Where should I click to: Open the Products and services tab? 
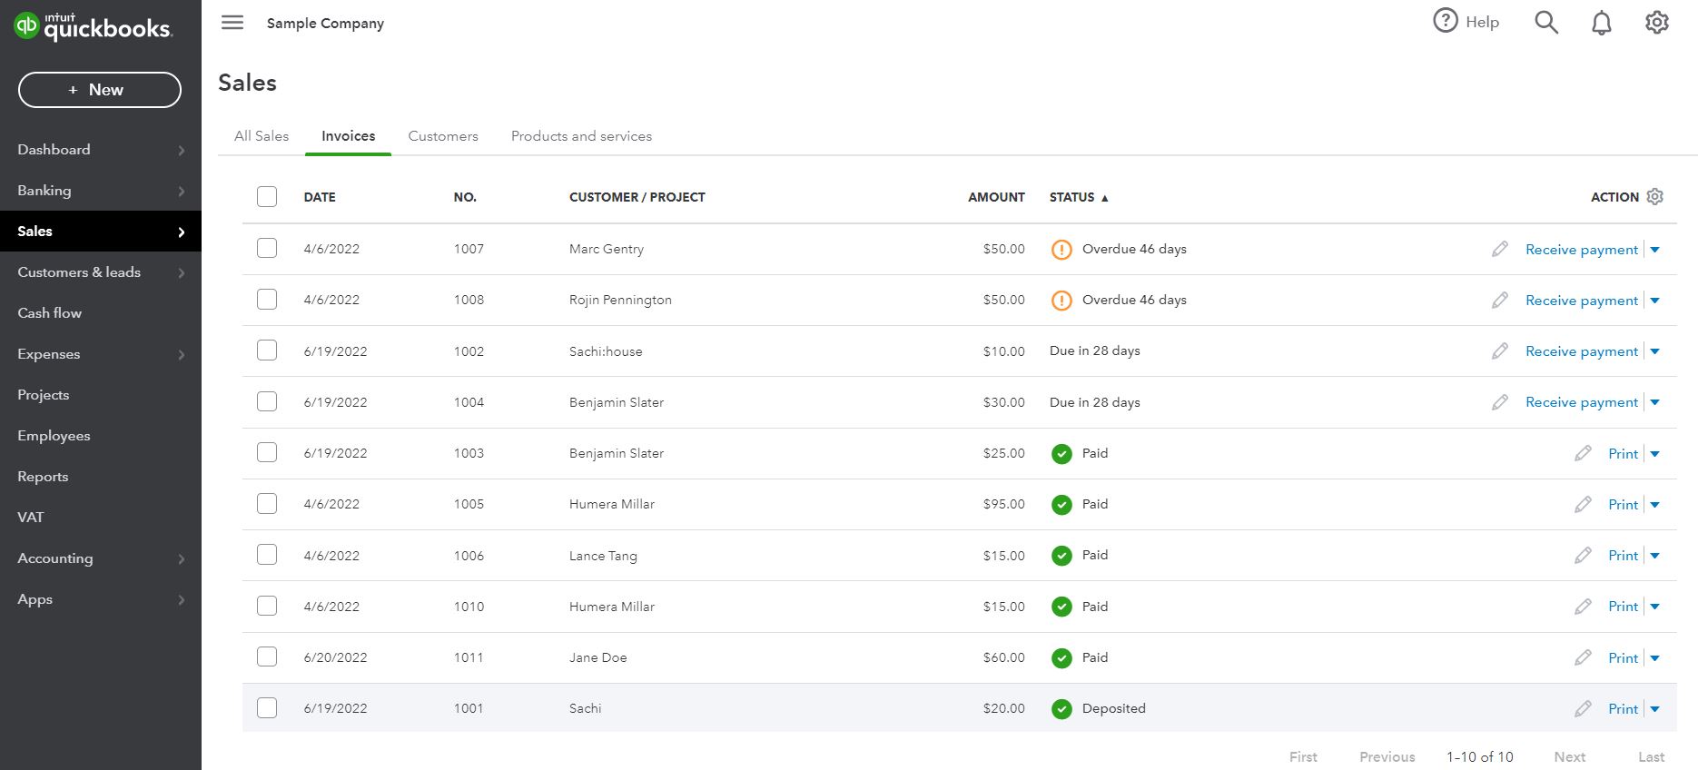click(x=581, y=136)
